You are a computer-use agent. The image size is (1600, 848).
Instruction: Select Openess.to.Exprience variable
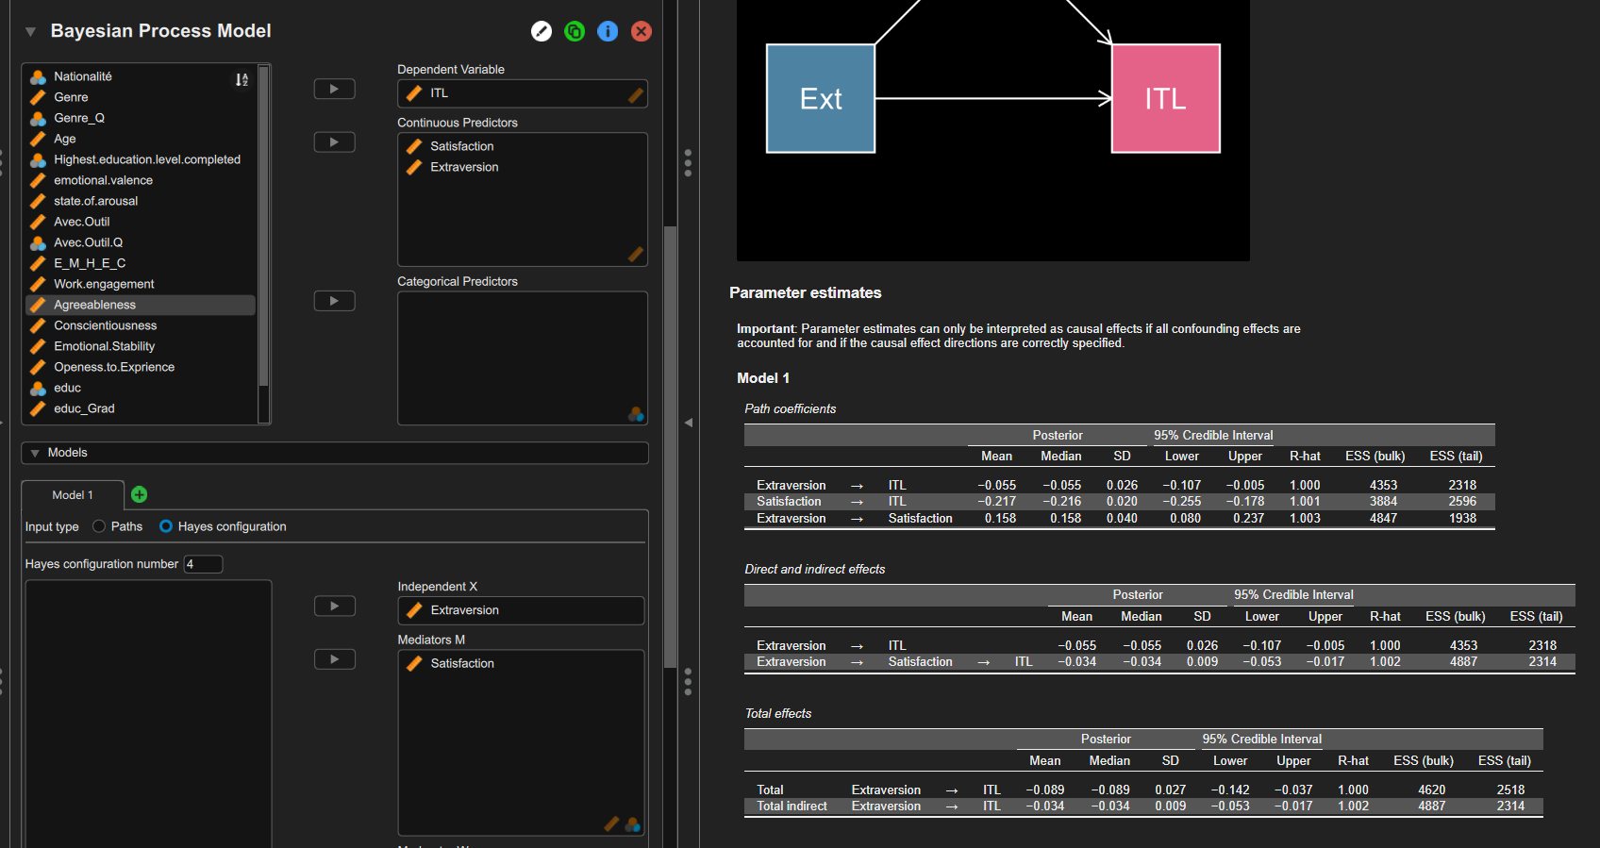pyautogui.click(x=140, y=367)
